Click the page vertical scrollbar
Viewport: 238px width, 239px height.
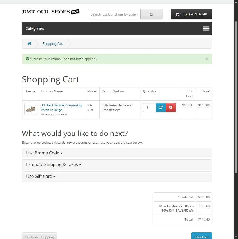coord(236,97)
